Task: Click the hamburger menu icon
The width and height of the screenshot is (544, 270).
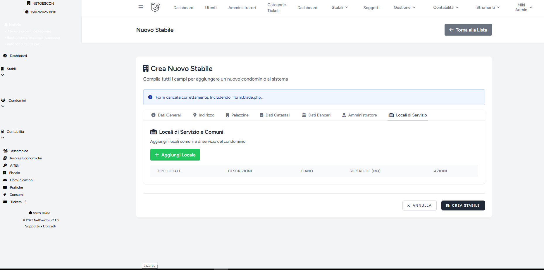Action: coord(141,8)
